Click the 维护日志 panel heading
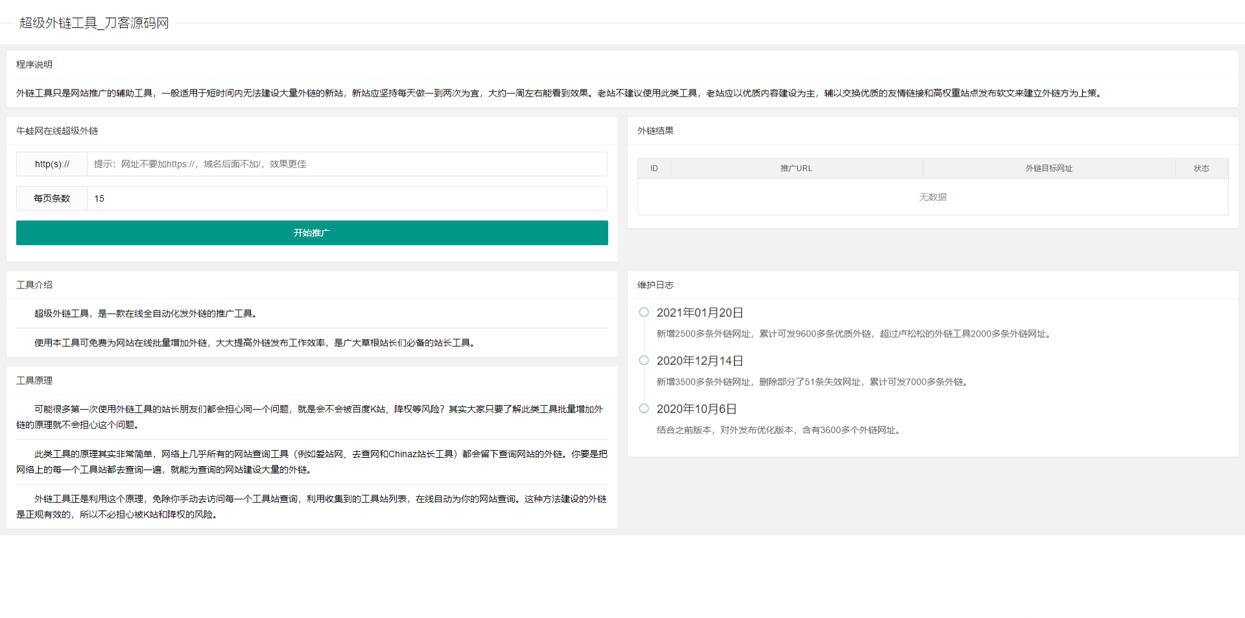The height and width of the screenshot is (618, 1245). 655,284
